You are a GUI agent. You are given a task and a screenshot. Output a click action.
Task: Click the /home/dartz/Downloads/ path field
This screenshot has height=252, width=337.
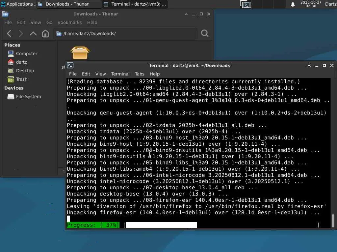coord(125,33)
